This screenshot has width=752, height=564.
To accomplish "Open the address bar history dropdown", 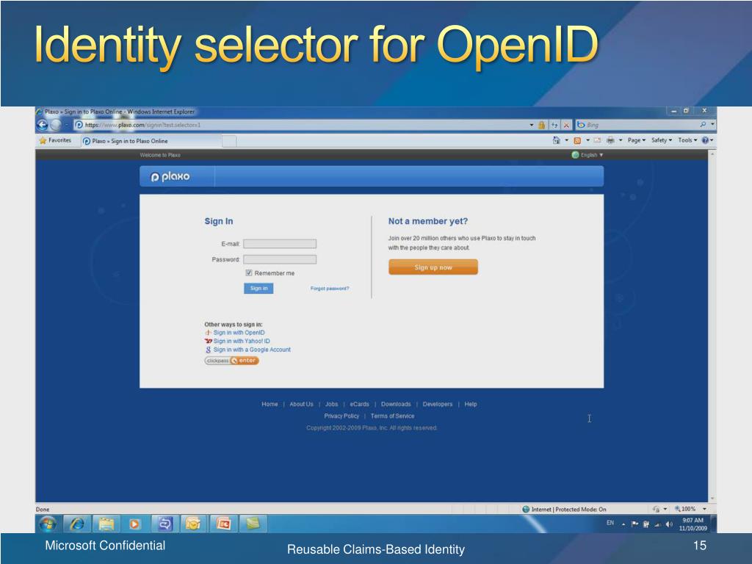I will [532, 125].
